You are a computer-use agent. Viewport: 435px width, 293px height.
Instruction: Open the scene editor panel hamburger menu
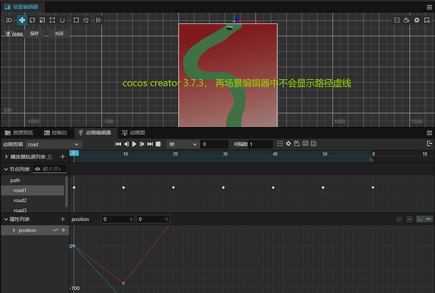coord(429,7)
